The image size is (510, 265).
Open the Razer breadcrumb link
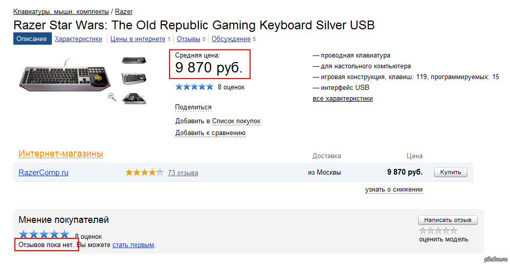[x=124, y=11]
